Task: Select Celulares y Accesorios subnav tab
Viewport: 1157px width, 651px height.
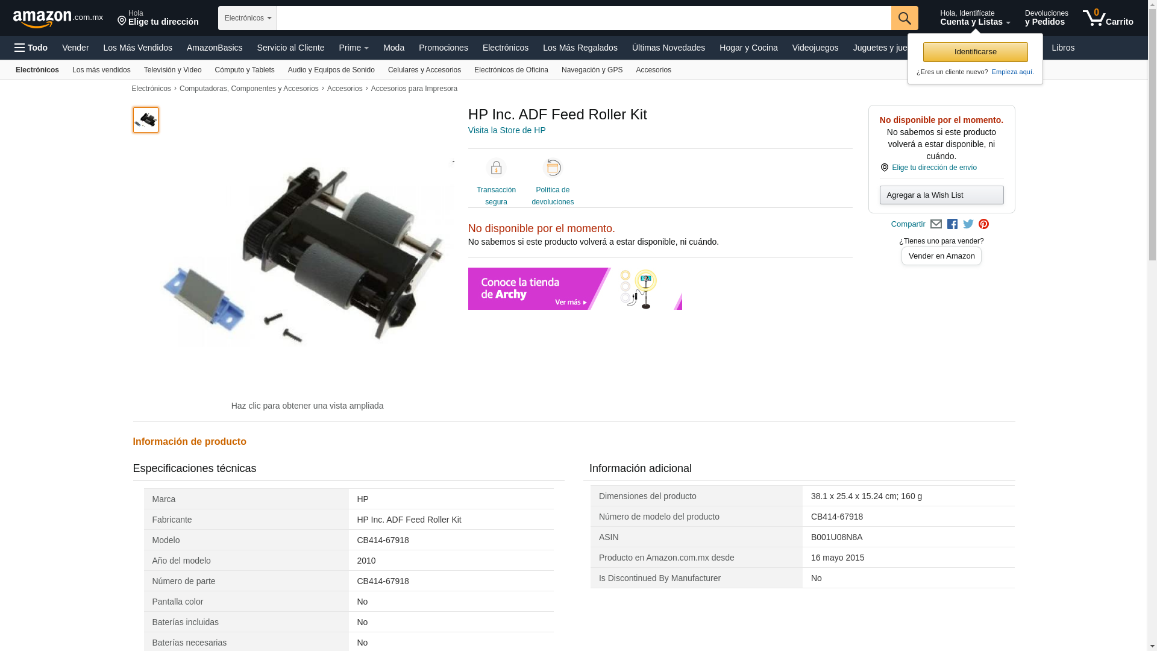Action: click(x=424, y=70)
